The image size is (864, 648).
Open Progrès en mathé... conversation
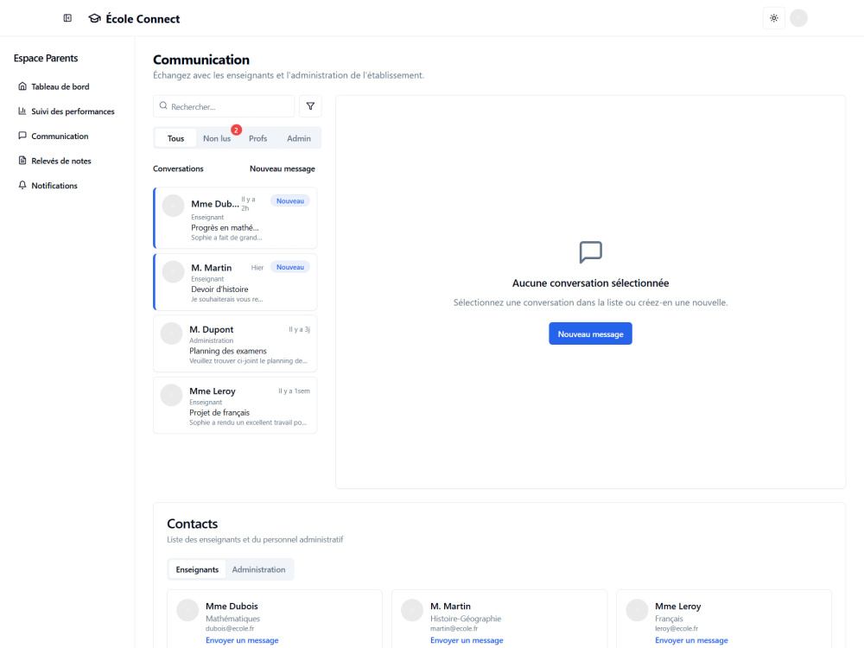[x=235, y=219]
